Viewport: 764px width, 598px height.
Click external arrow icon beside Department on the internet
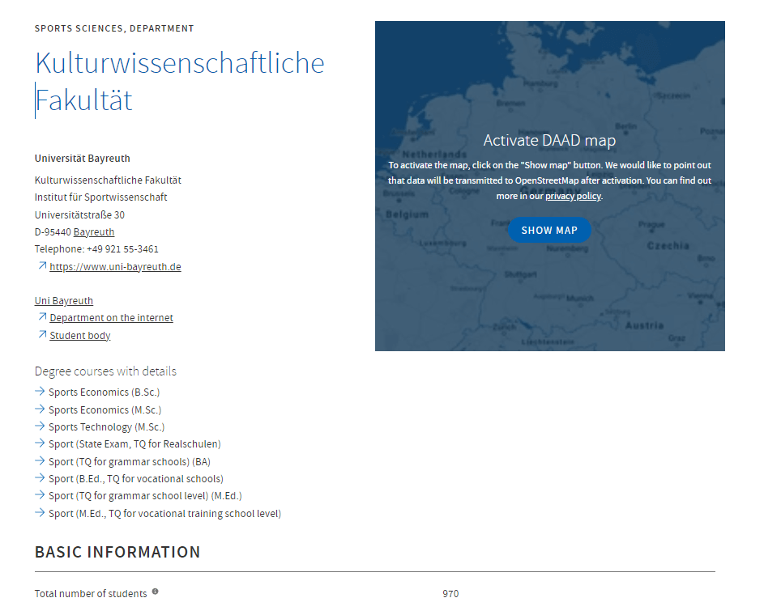(x=42, y=316)
